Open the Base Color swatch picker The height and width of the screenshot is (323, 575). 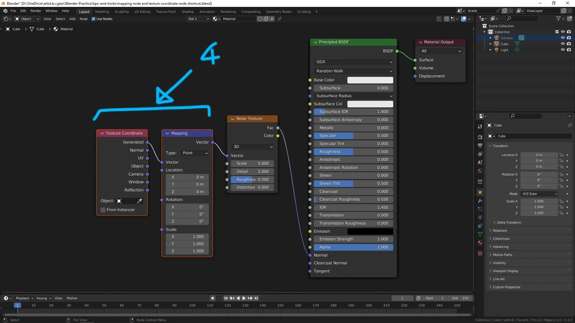370,80
